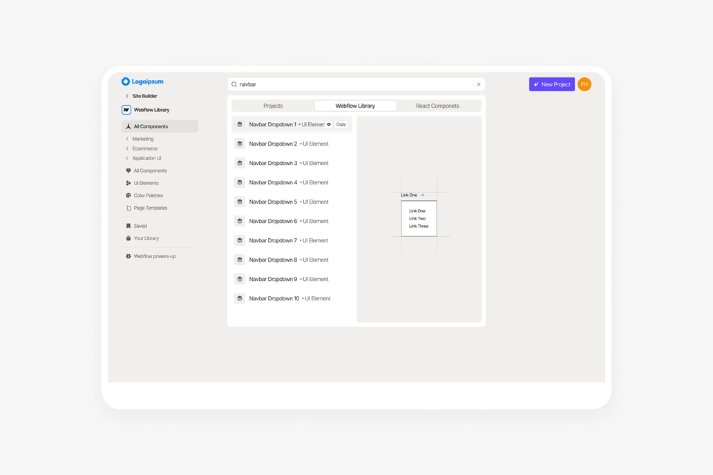Open Saved bookmark item
Screen dimensions: 713x475
(136, 226)
